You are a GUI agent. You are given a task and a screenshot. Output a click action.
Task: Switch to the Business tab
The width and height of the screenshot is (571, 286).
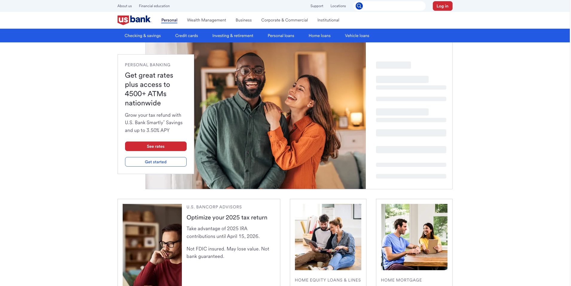tap(243, 20)
